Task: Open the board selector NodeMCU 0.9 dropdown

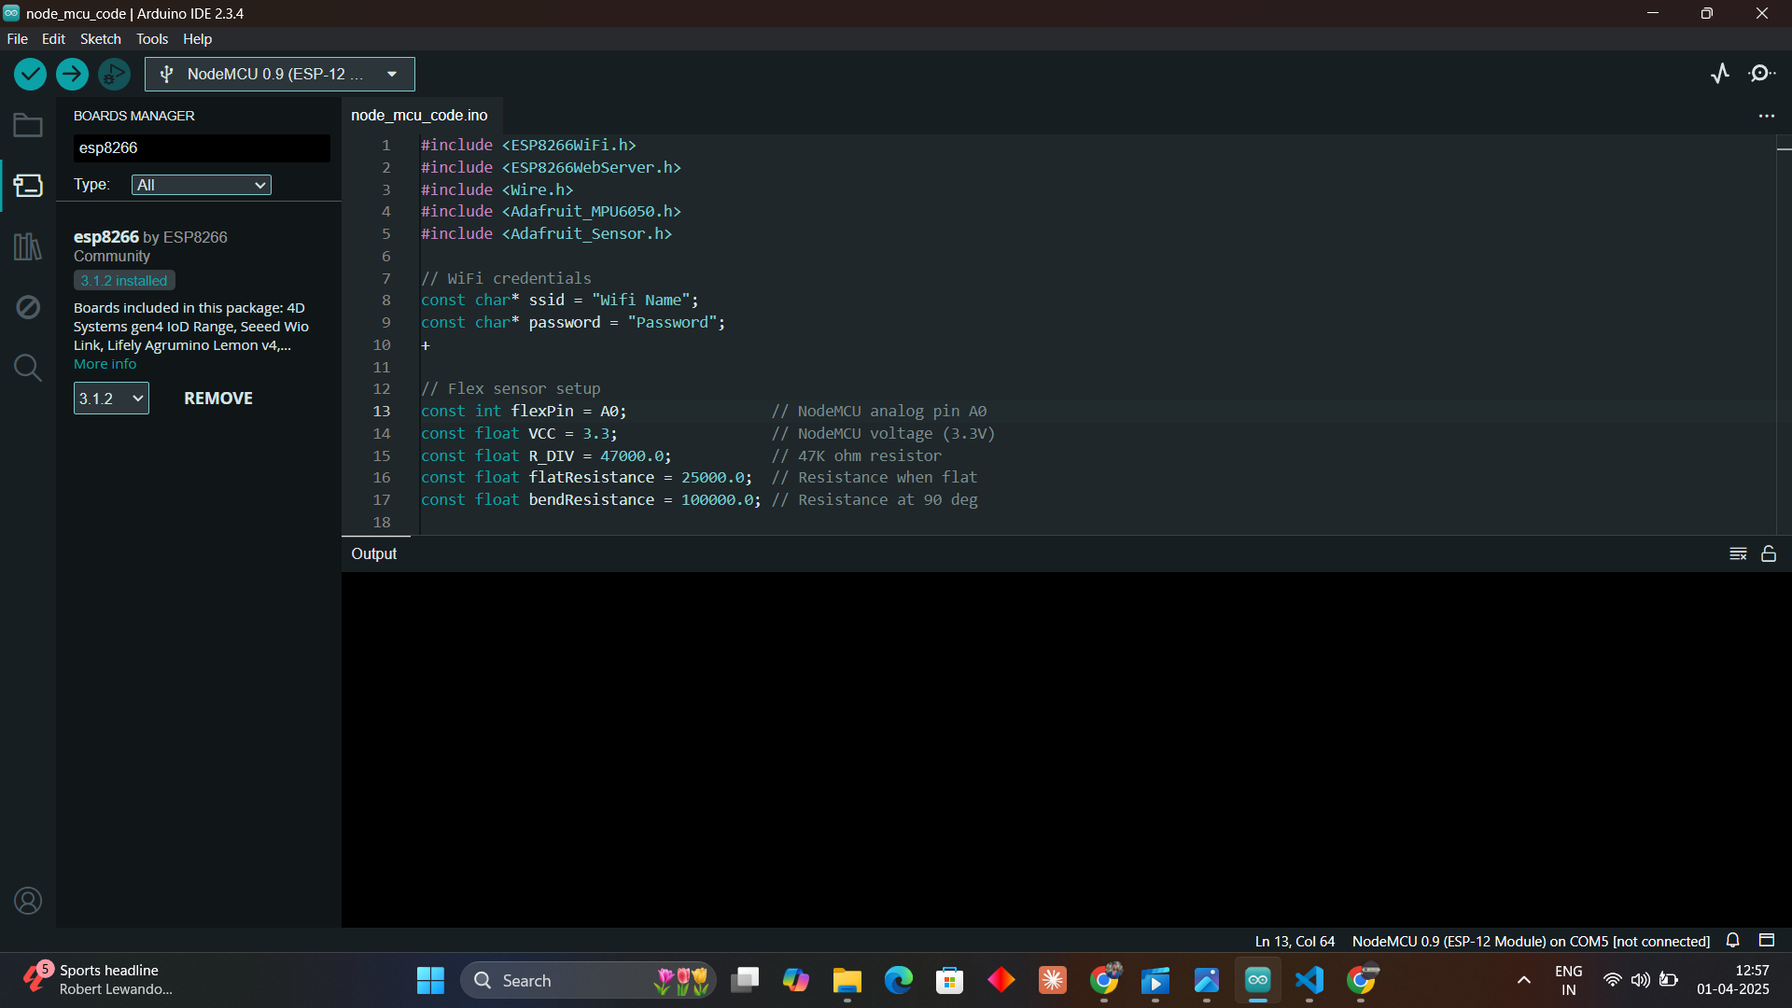Action: [x=280, y=74]
